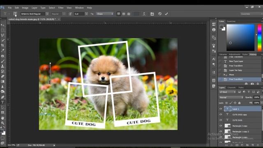Screen dimensions: 263x148
Task: Hide the CUTE DOG copy layer
Action: pos(221,114)
